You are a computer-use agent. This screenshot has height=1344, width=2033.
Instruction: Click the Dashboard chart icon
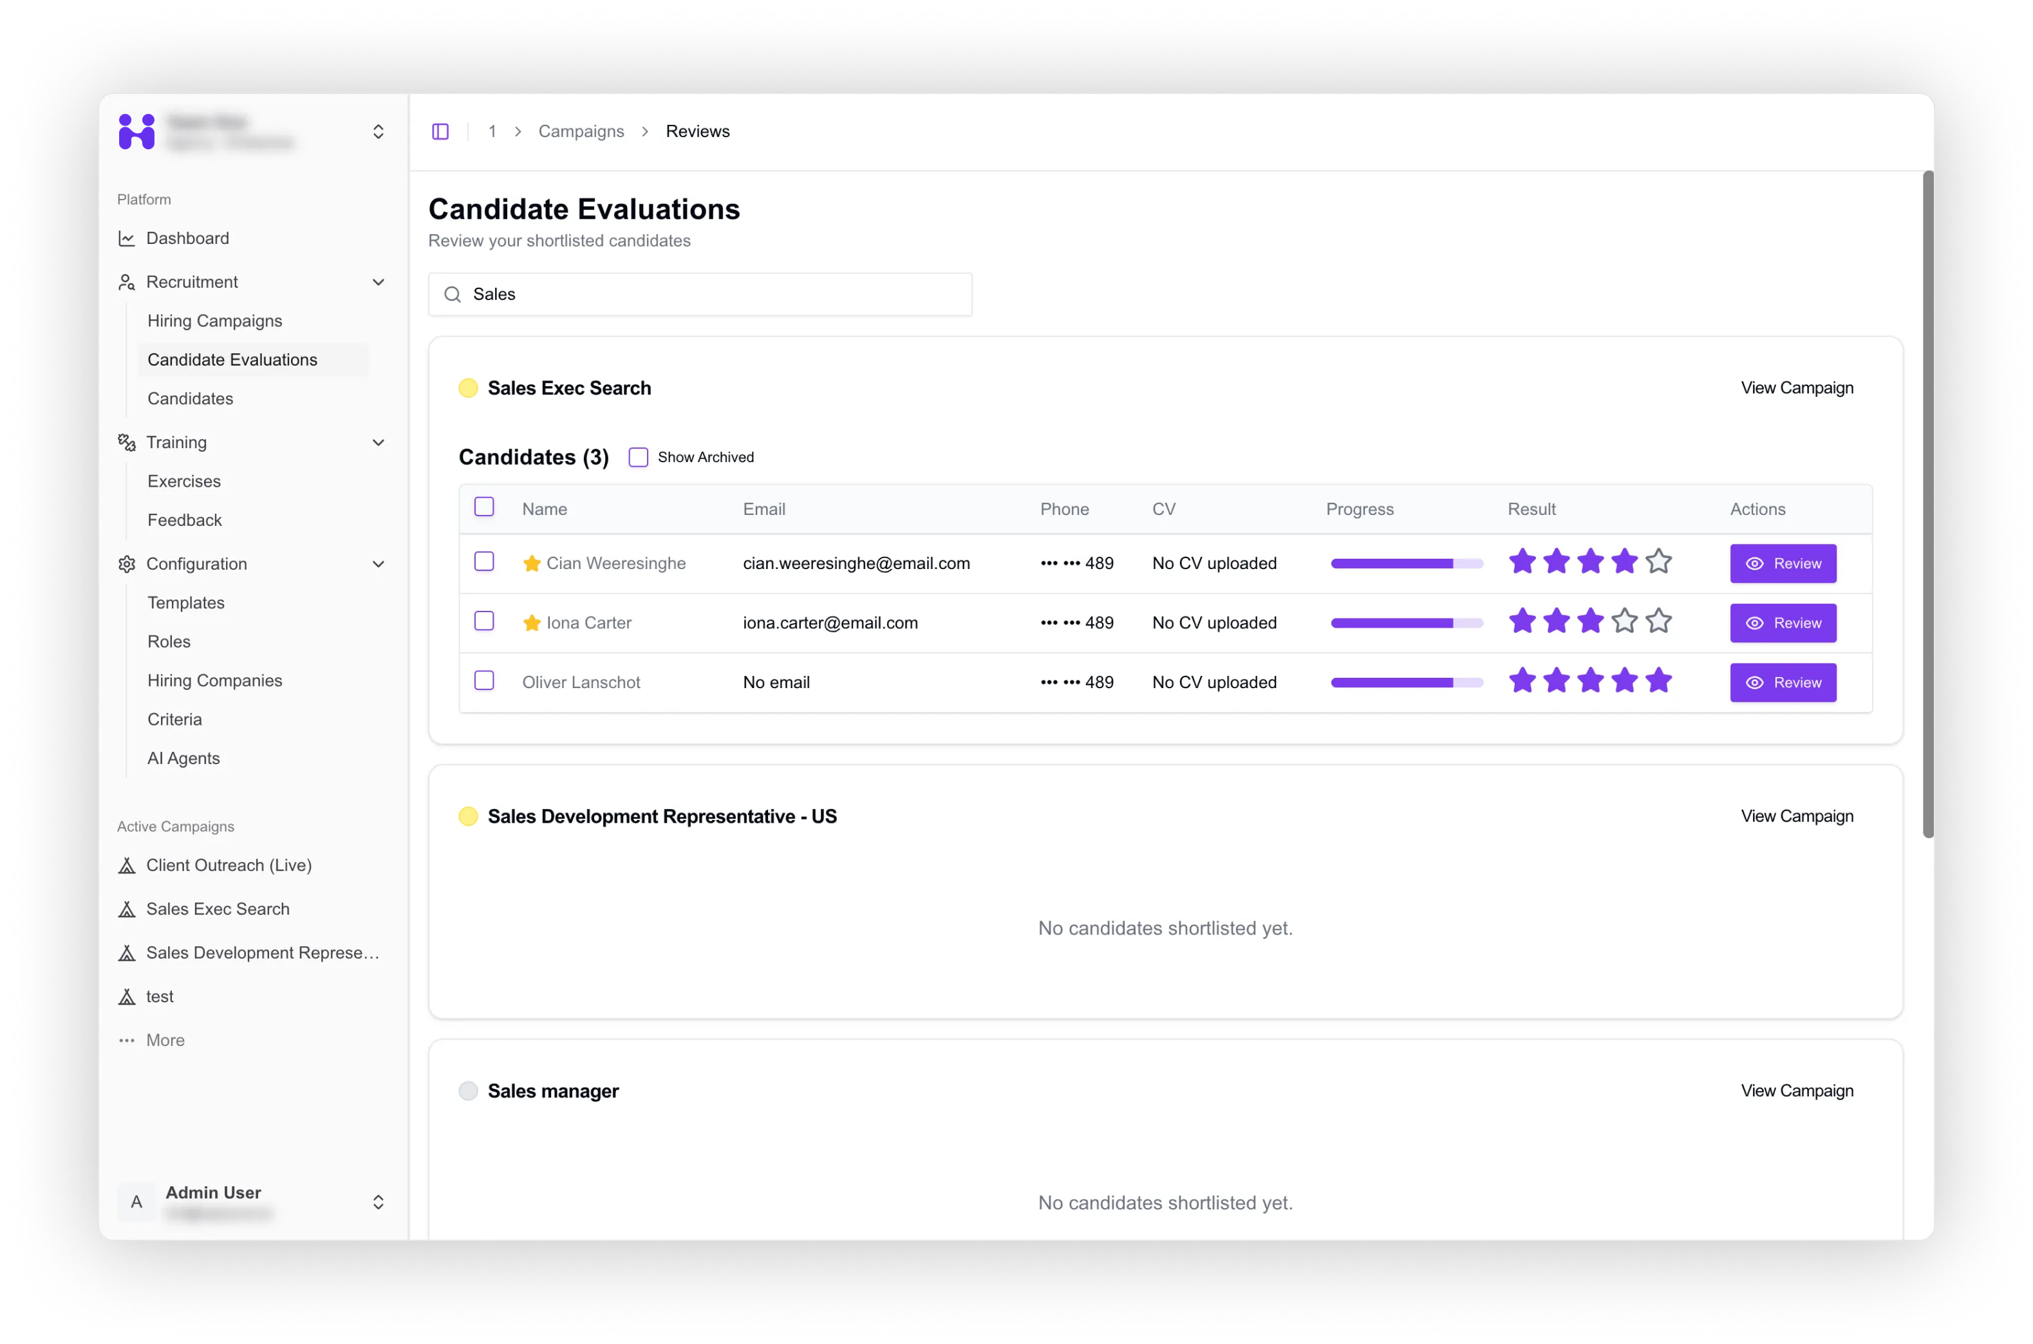pos(127,238)
